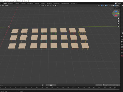Viewport: 123px width, 92px height.
Task: Open the Texture properties checker icon
Action: [x=122, y=56]
